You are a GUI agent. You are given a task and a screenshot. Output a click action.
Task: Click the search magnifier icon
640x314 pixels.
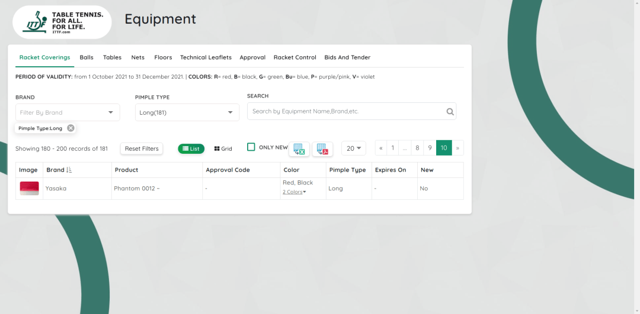(450, 111)
